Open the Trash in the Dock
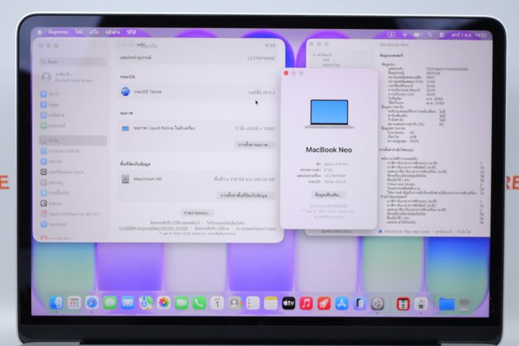Screen dimensions: 519x346 pyautogui.click(x=464, y=304)
